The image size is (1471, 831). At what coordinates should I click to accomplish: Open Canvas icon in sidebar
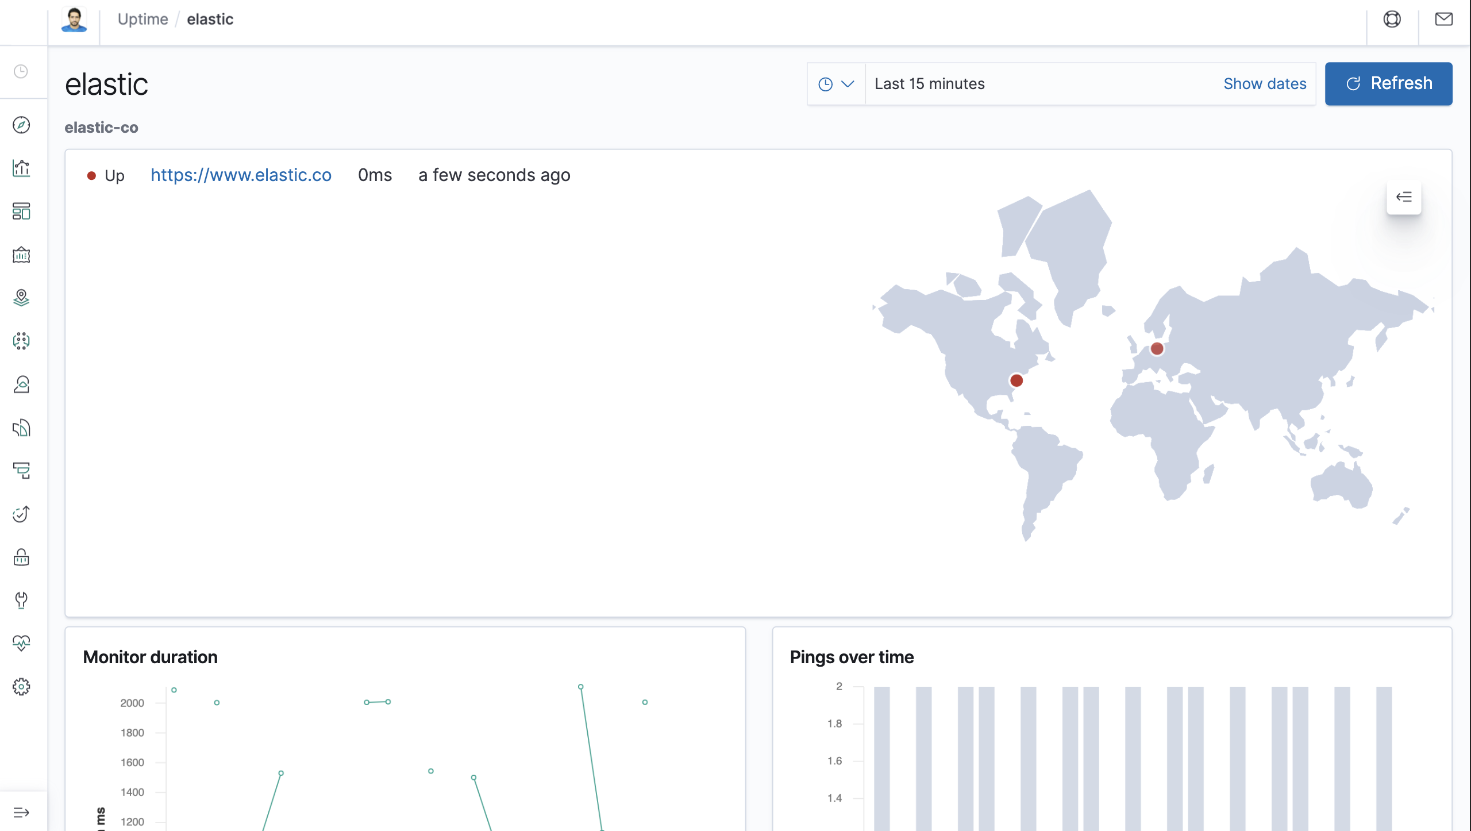(21, 255)
